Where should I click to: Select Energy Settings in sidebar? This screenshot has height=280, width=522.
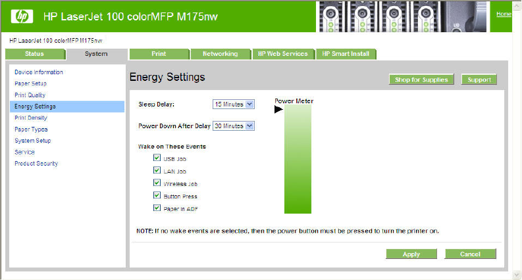tap(67, 106)
